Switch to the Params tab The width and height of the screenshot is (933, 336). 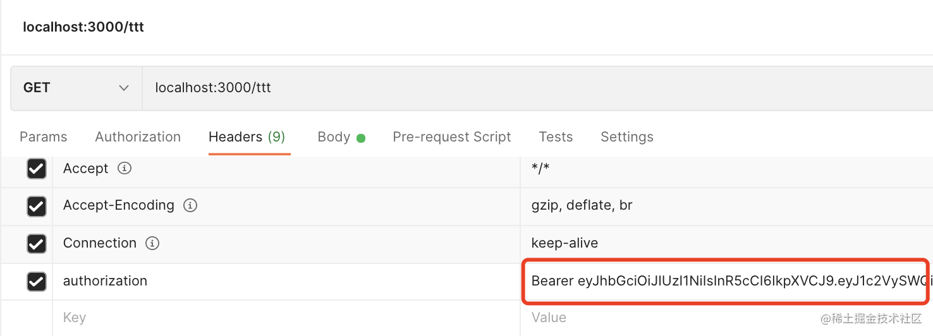(x=44, y=137)
